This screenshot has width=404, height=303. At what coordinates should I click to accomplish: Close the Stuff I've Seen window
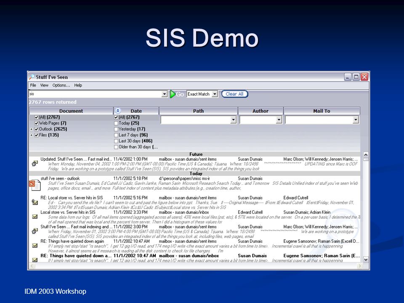click(x=364, y=77)
